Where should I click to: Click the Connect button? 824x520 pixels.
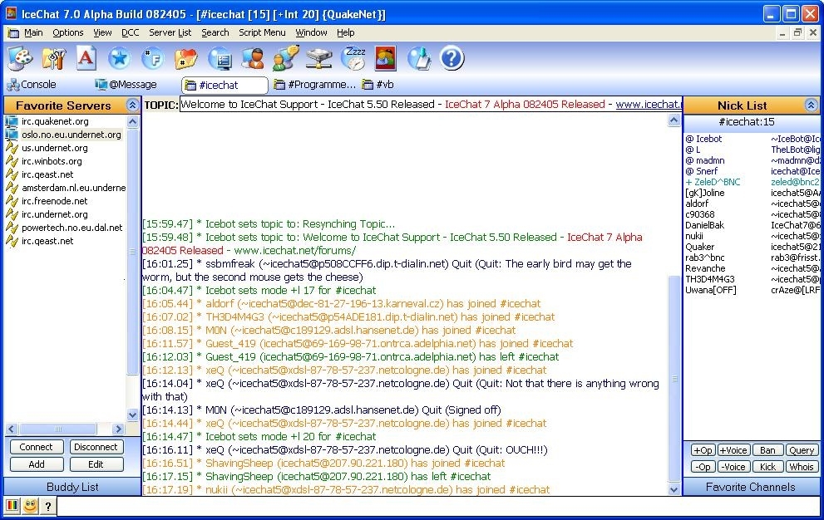(x=37, y=447)
